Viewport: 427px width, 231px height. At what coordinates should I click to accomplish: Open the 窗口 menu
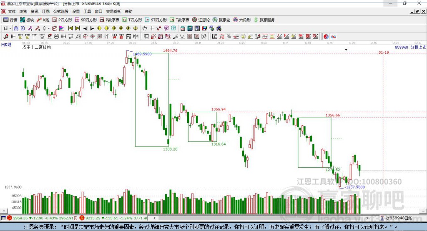(x=98, y=11)
